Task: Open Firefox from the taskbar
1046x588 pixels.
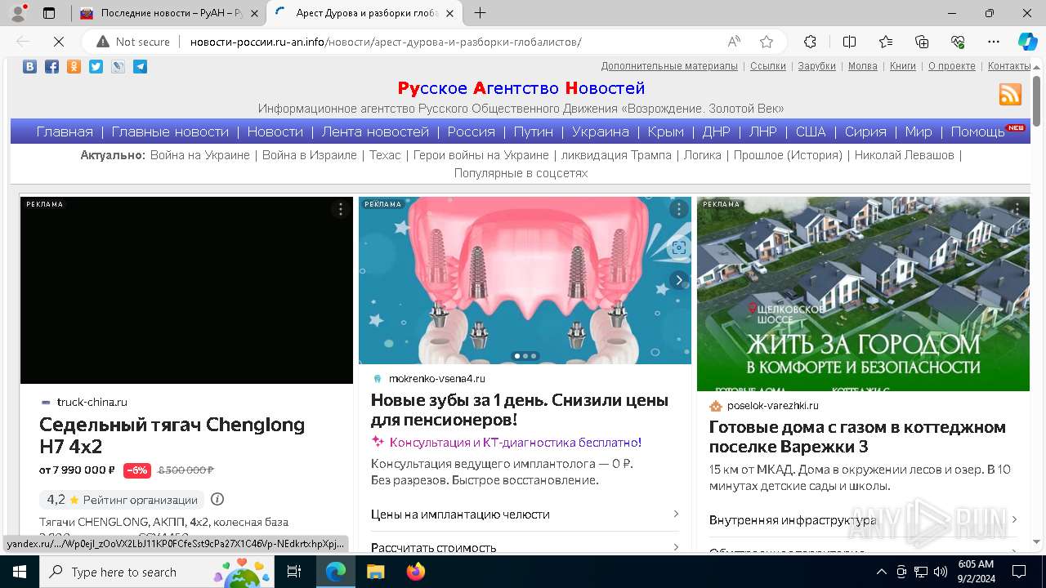Action: (x=416, y=572)
